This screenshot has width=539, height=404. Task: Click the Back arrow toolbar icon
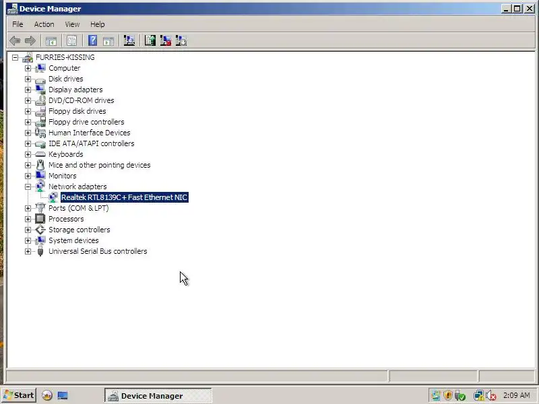(15, 41)
